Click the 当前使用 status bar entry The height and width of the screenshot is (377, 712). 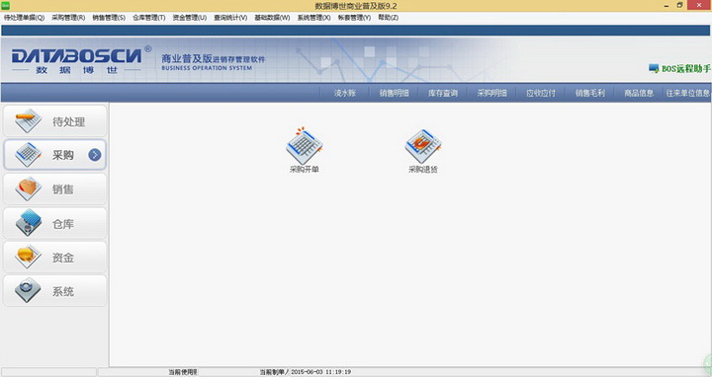click(183, 372)
